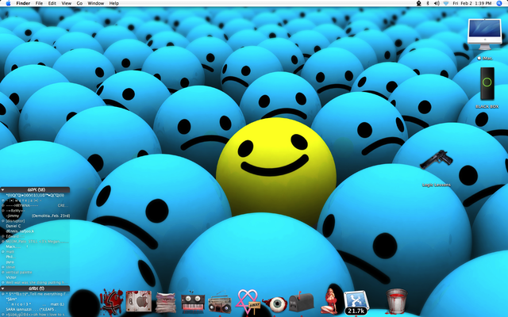Screen dimensions: 508x317
Task: Open the Edit menu
Action: click(x=52, y=3)
